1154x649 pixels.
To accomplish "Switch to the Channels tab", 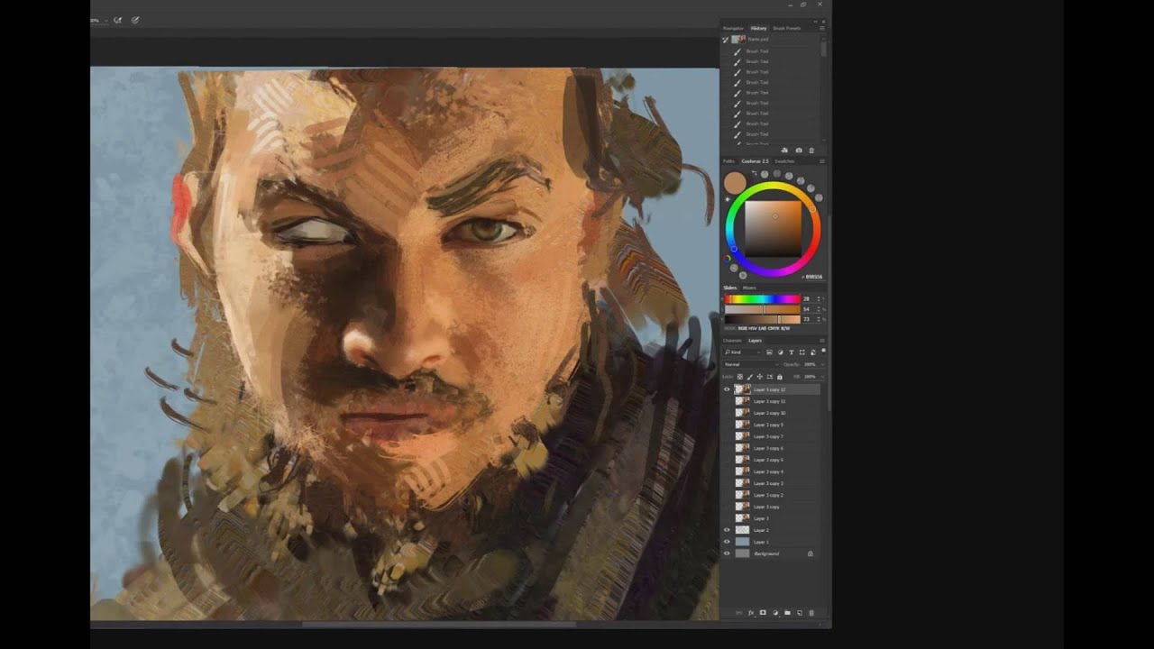I will tap(731, 341).
